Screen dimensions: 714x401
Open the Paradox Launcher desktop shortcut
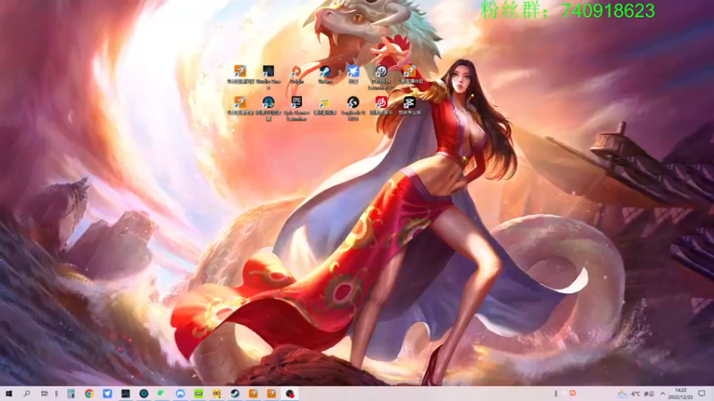381,77
